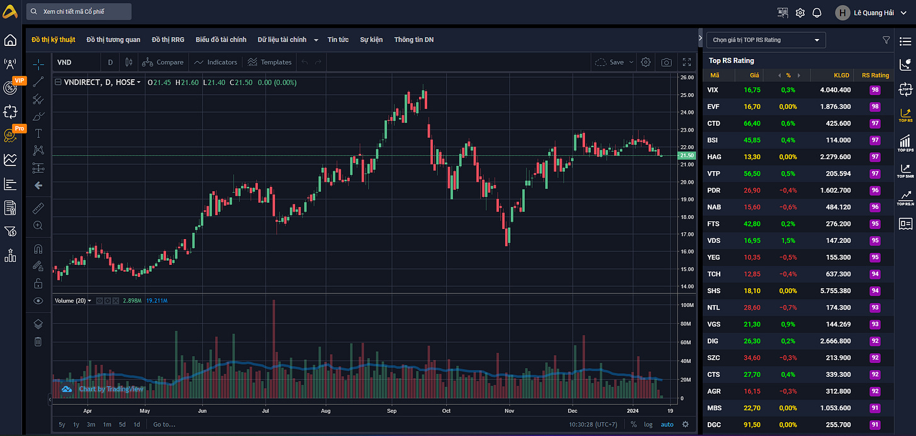Remove drawings with the trash icon
Viewport: 916px width, 436px height.
[x=38, y=342]
